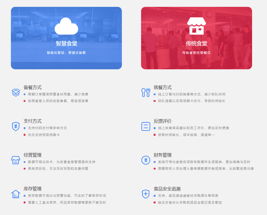Click the line 获取时间较长，成本较高，渠道单一

pyautogui.click(x=186, y=135)
